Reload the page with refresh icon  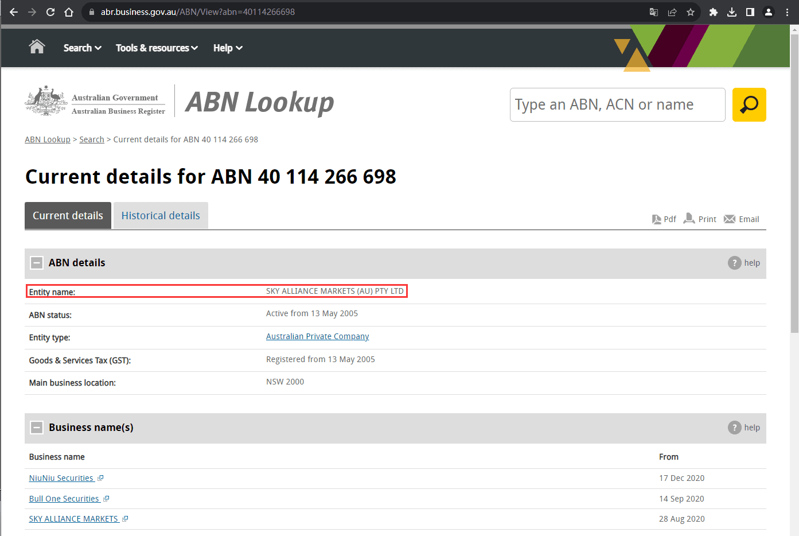50,12
